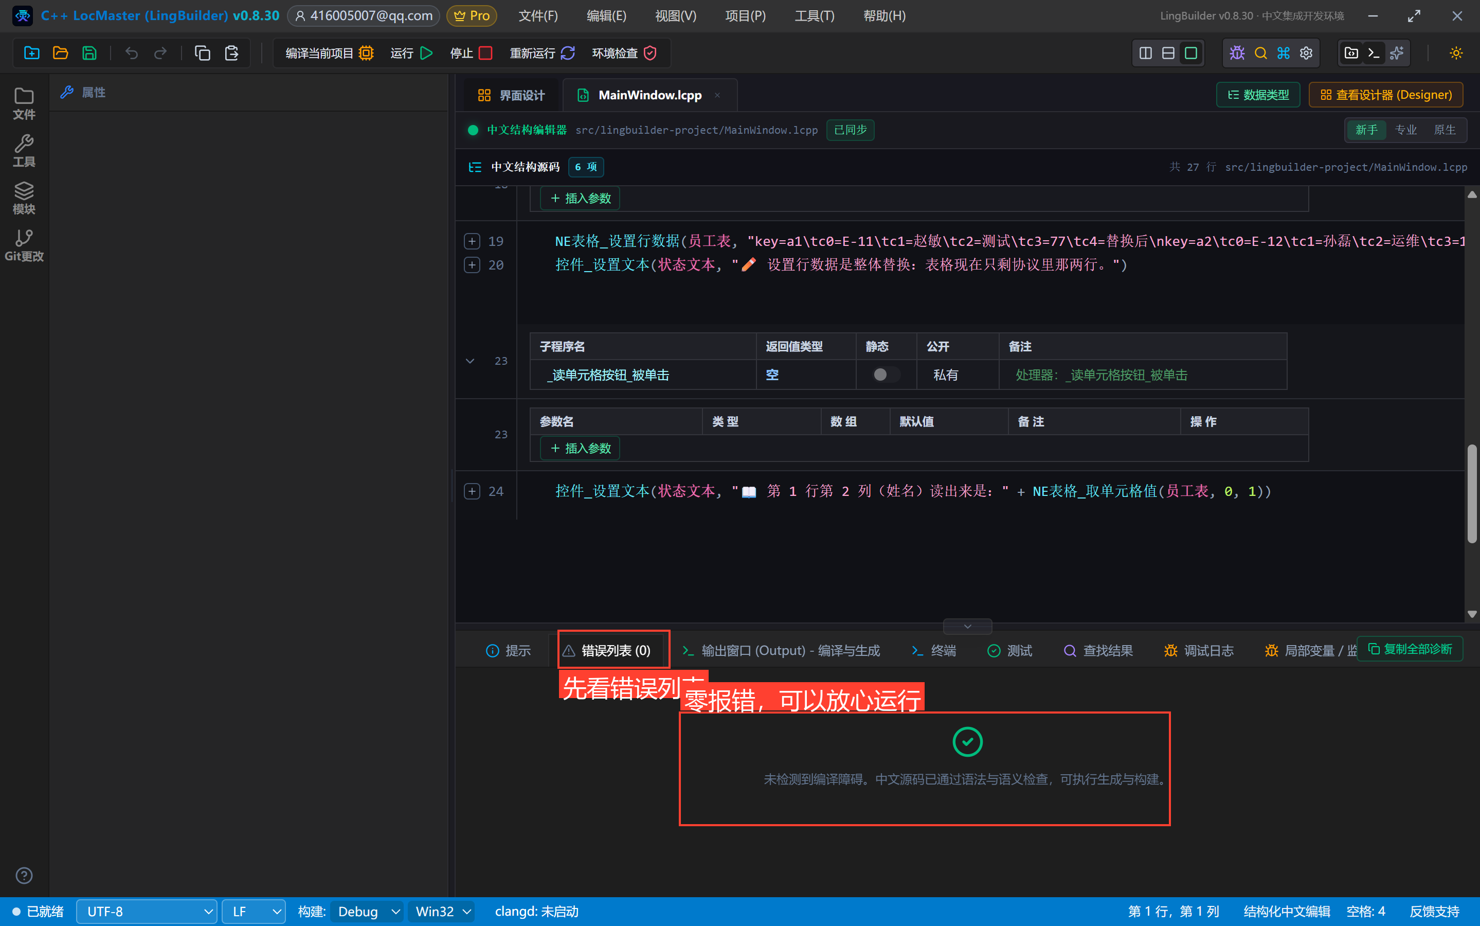This screenshot has height=926, width=1480.
Task: Open the 模块 sidebar panel
Action: click(x=24, y=198)
